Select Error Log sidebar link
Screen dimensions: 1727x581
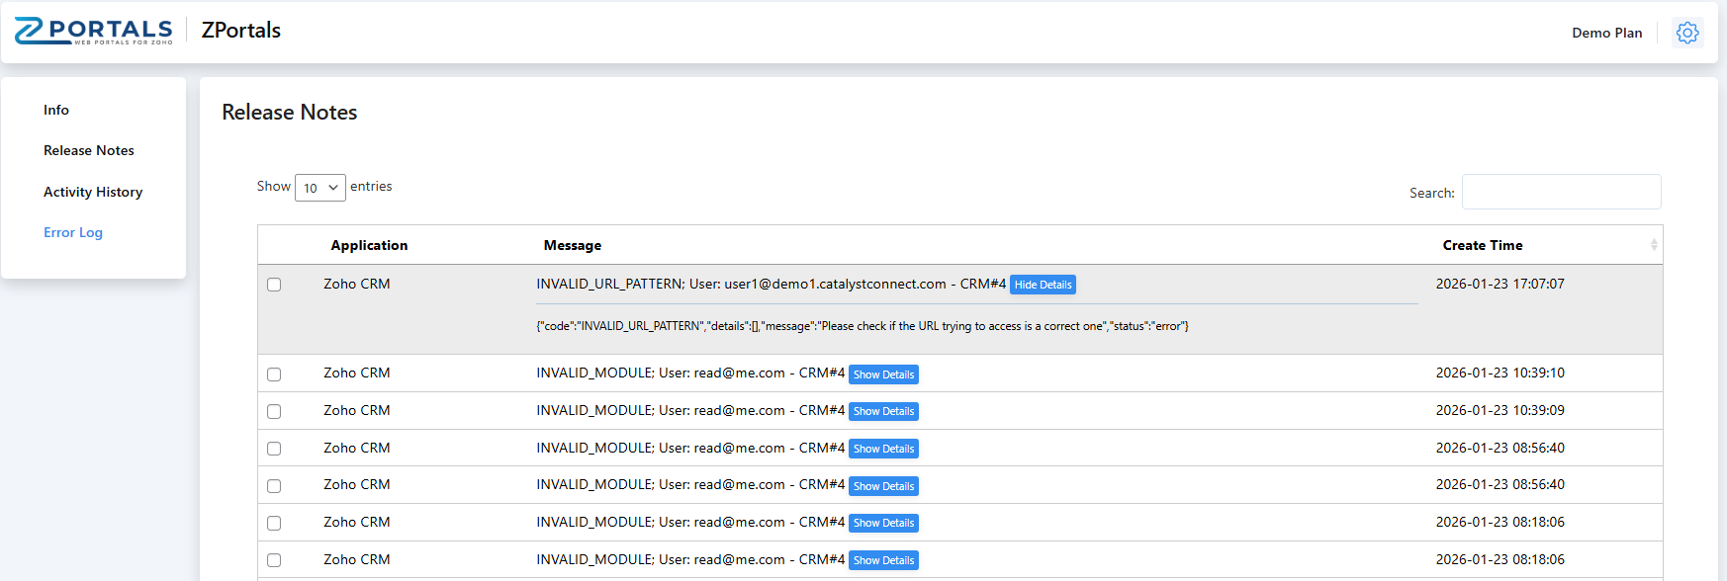coord(73,232)
